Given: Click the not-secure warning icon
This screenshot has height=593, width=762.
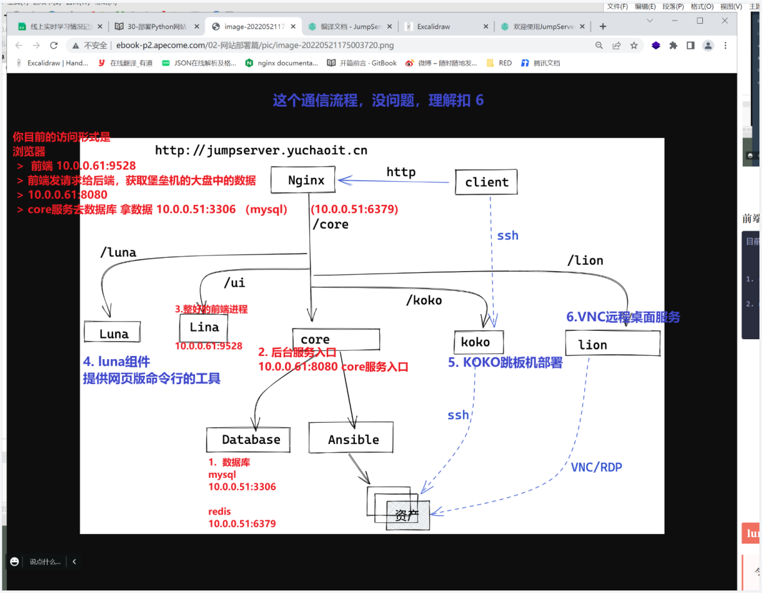Looking at the screenshot, I should [x=75, y=45].
